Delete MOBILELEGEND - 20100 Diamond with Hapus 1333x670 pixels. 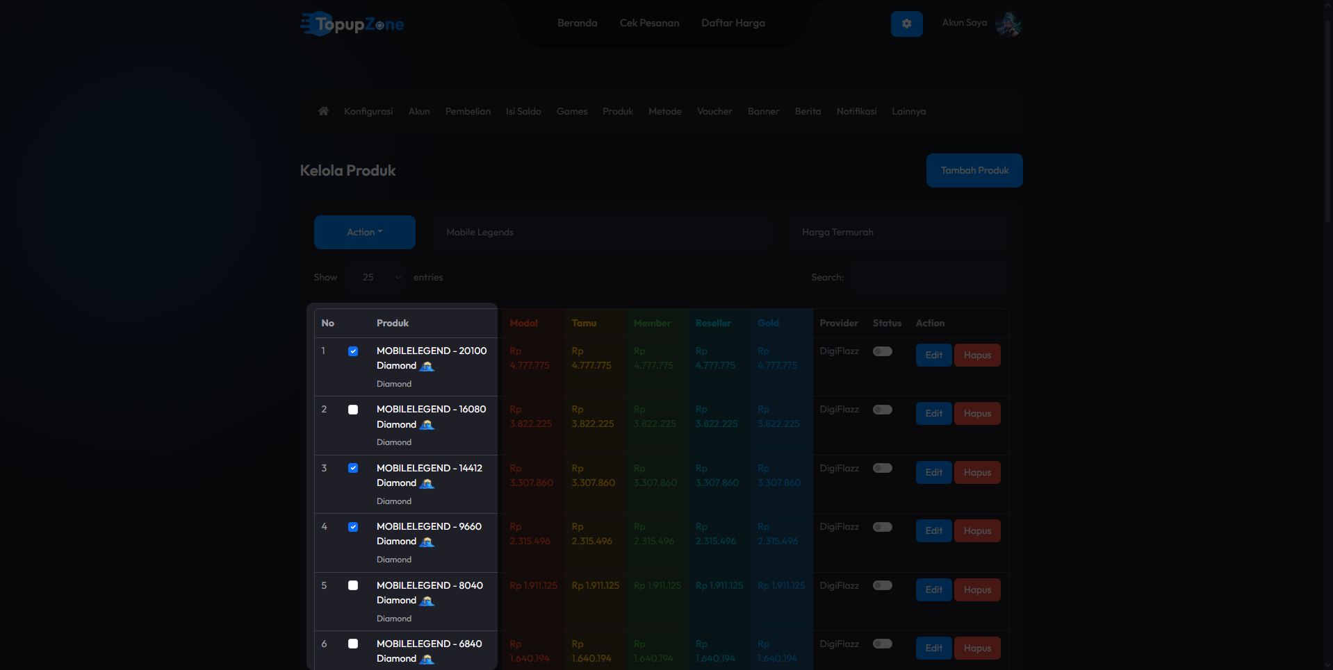tap(977, 355)
